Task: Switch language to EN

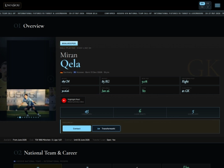Action: pyautogui.click(x=202, y=3)
